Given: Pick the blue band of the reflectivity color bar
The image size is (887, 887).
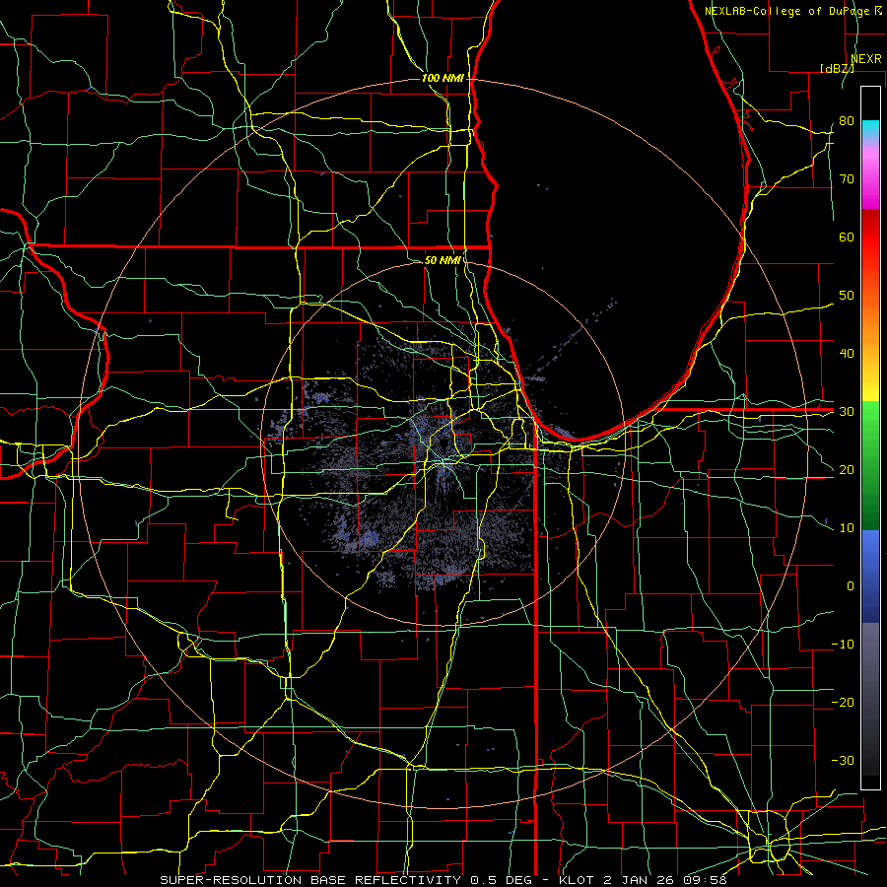Looking at the screenshot, I should [870, 577].
